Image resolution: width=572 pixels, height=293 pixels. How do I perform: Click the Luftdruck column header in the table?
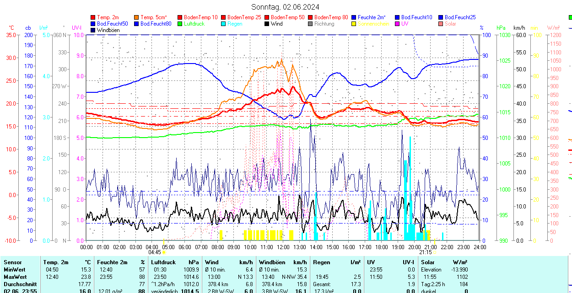(x=163, y=262)
